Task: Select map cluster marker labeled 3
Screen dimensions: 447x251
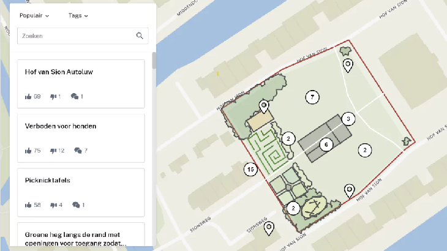Action: [x=348, y=119]
